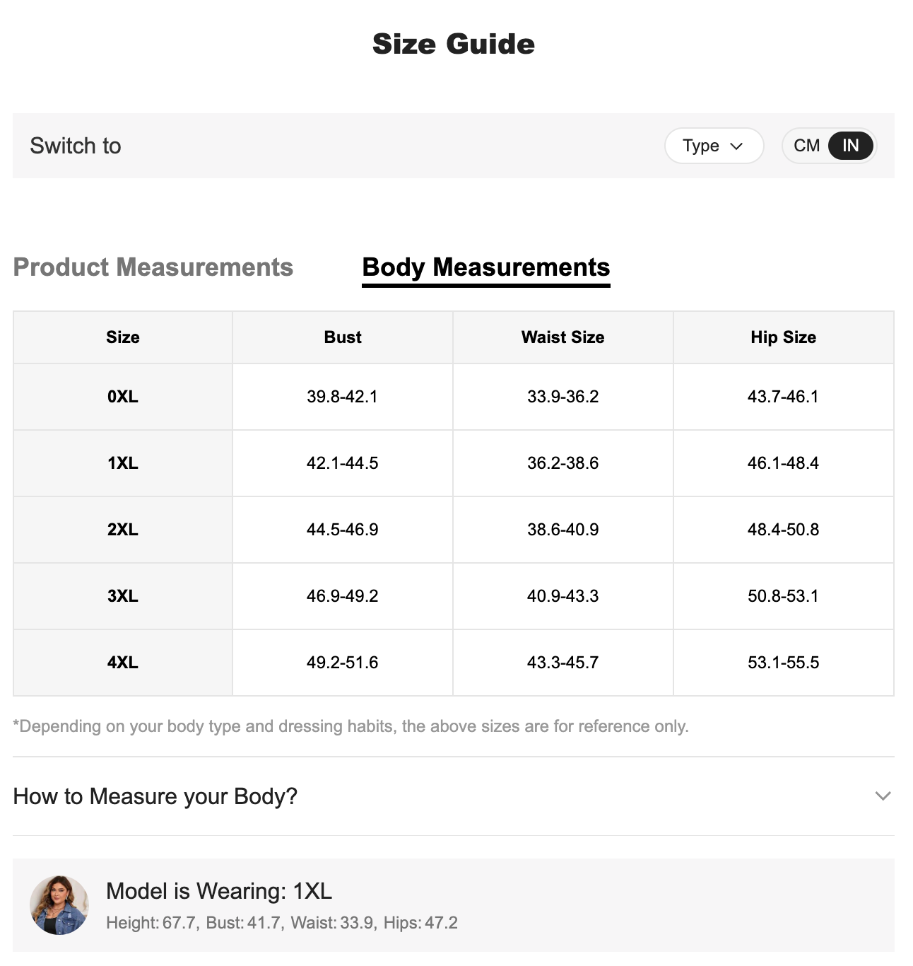Click the 1XL bust value 42.1-44.5
This screenshot has width=913, height=966.
pos(343,463)
